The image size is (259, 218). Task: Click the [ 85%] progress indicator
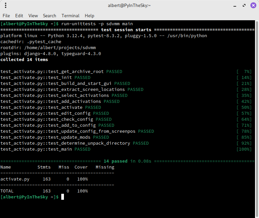pos(244,137)
